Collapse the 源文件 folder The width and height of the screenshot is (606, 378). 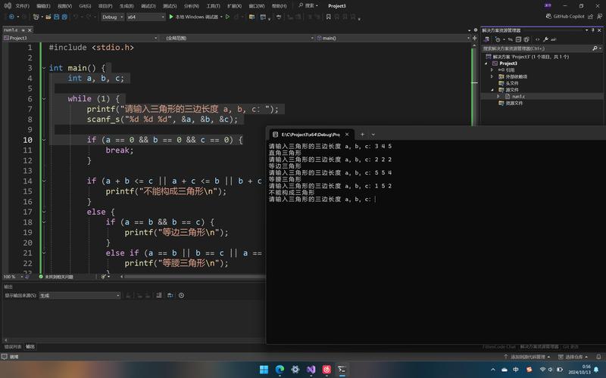pos(492,89)
